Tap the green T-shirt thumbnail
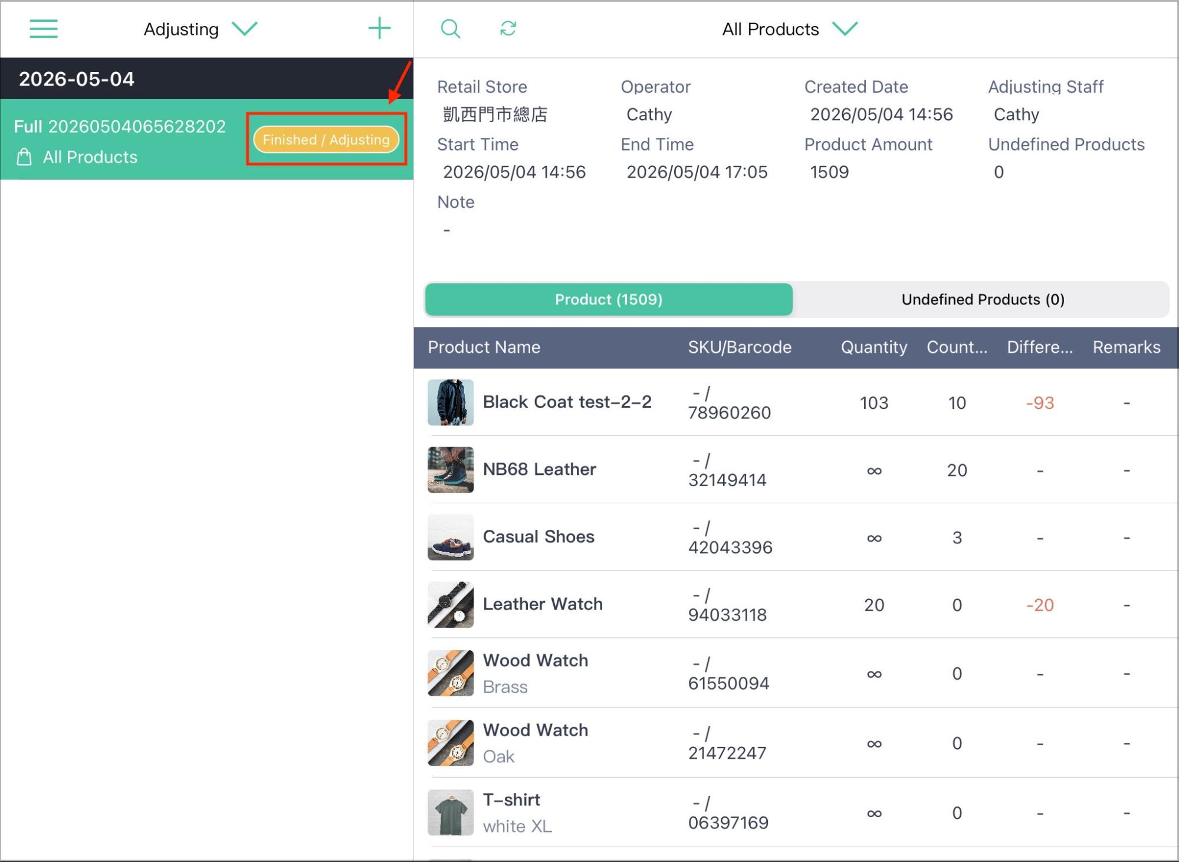Screen dimensions: 1179x862 click(x=451, y=812)
